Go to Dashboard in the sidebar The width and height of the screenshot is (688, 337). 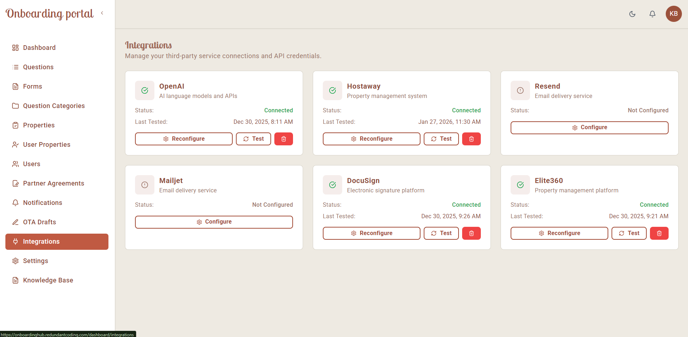click(57, 48)
